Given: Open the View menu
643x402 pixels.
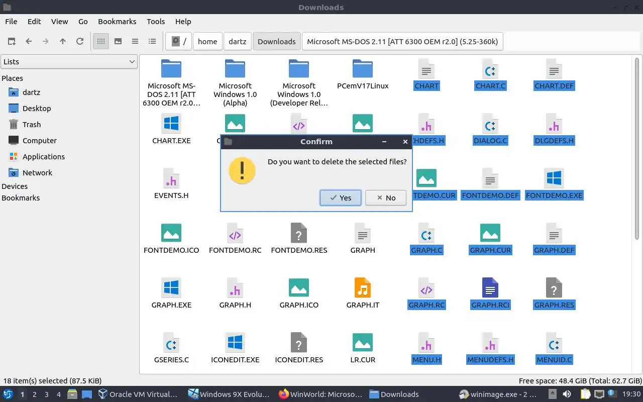Looking at the screenshot, I should click(59, 21).
